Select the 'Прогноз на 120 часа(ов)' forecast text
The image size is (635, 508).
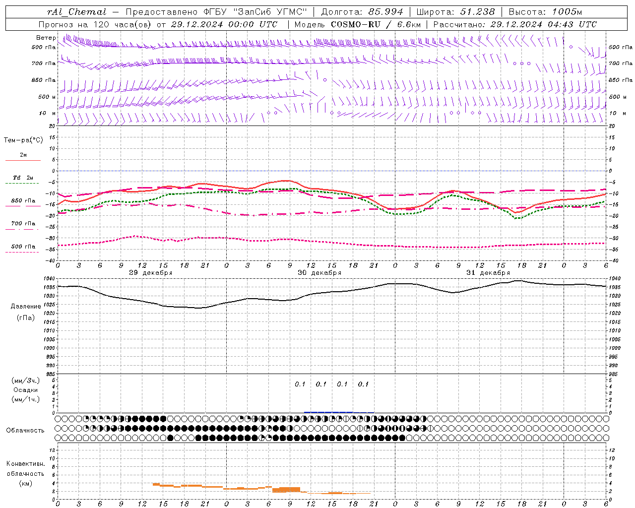(95, 24)
